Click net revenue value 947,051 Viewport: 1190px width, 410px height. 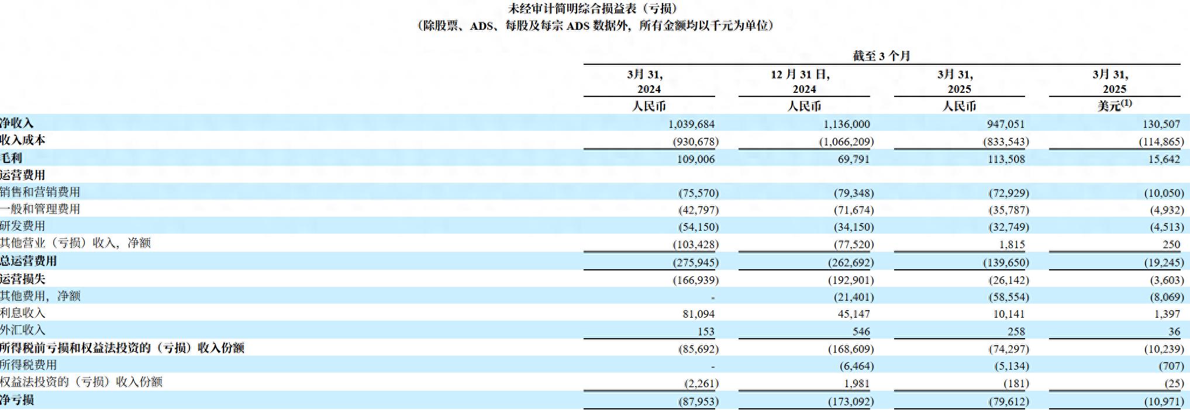[1006, 124]
